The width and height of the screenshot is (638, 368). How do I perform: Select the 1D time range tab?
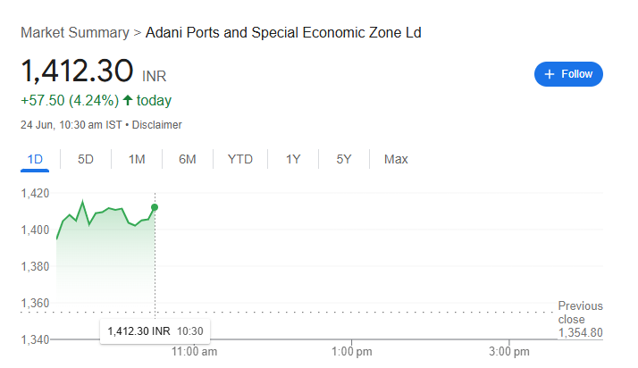pyautogui.click(x=35, y=159)
